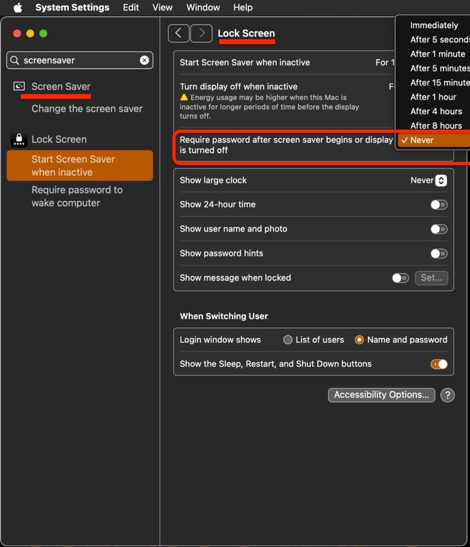The width and height of the screenshot is (470, 547).
Task: Toggle Show message when locked switch
Action: 401,278
